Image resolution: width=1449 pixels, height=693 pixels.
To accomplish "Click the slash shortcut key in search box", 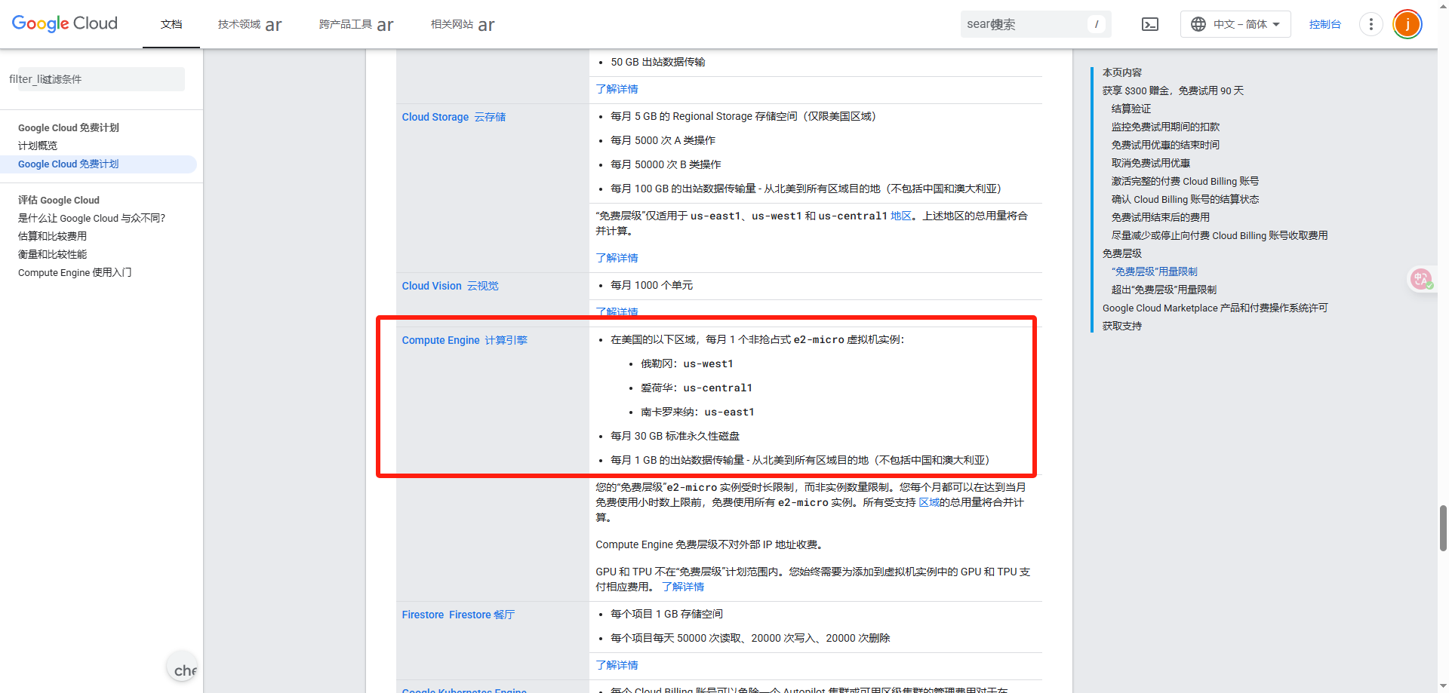I will click(1097, 24).
